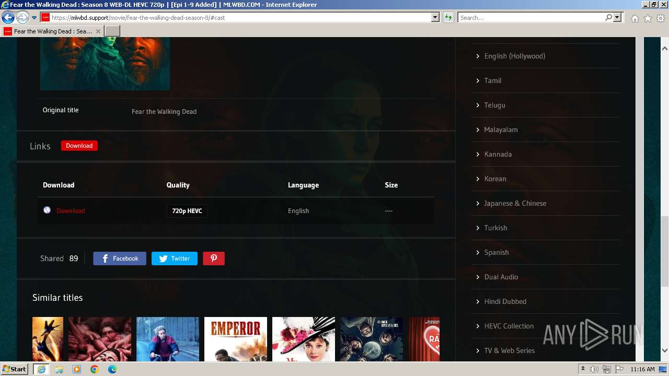Open Microsoft Edge from the taskbar
669x376 pixels.
point(112,369)
